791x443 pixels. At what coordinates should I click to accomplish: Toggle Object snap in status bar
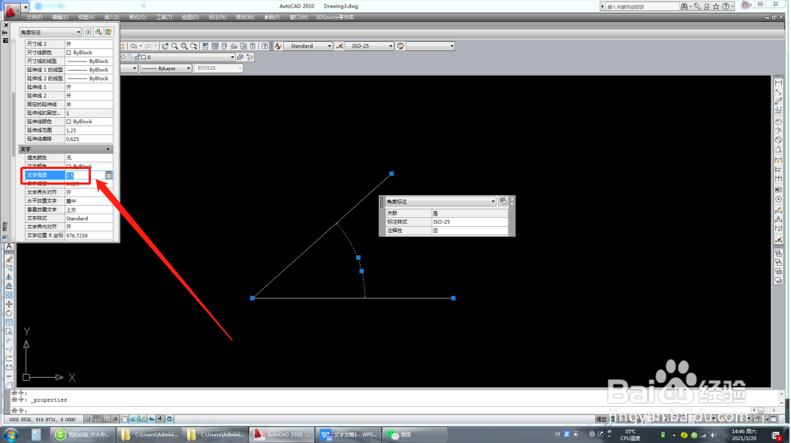pos(124,419)
